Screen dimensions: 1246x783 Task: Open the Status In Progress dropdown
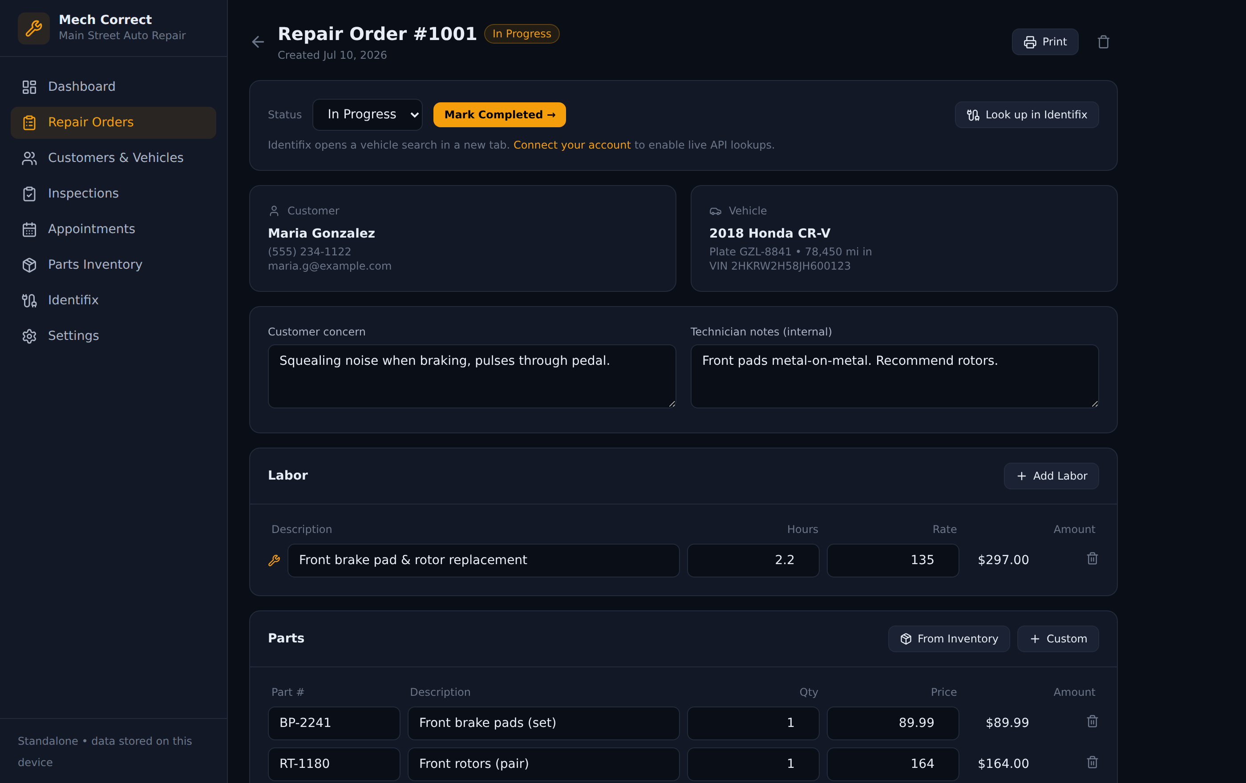click(x=368, y=114)
